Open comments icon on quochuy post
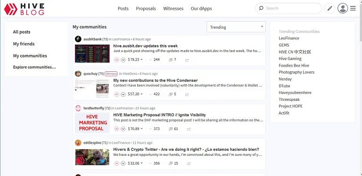 point(171,94)
